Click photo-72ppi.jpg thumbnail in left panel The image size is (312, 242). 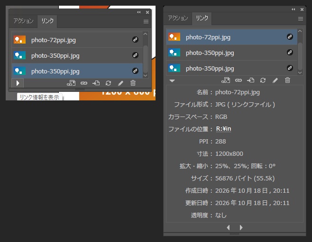click(x=19, y=39)
